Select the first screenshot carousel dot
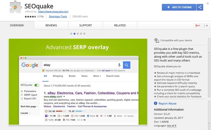Image resolution: width=211 pixels, height=130 pixels. [71, 34]
